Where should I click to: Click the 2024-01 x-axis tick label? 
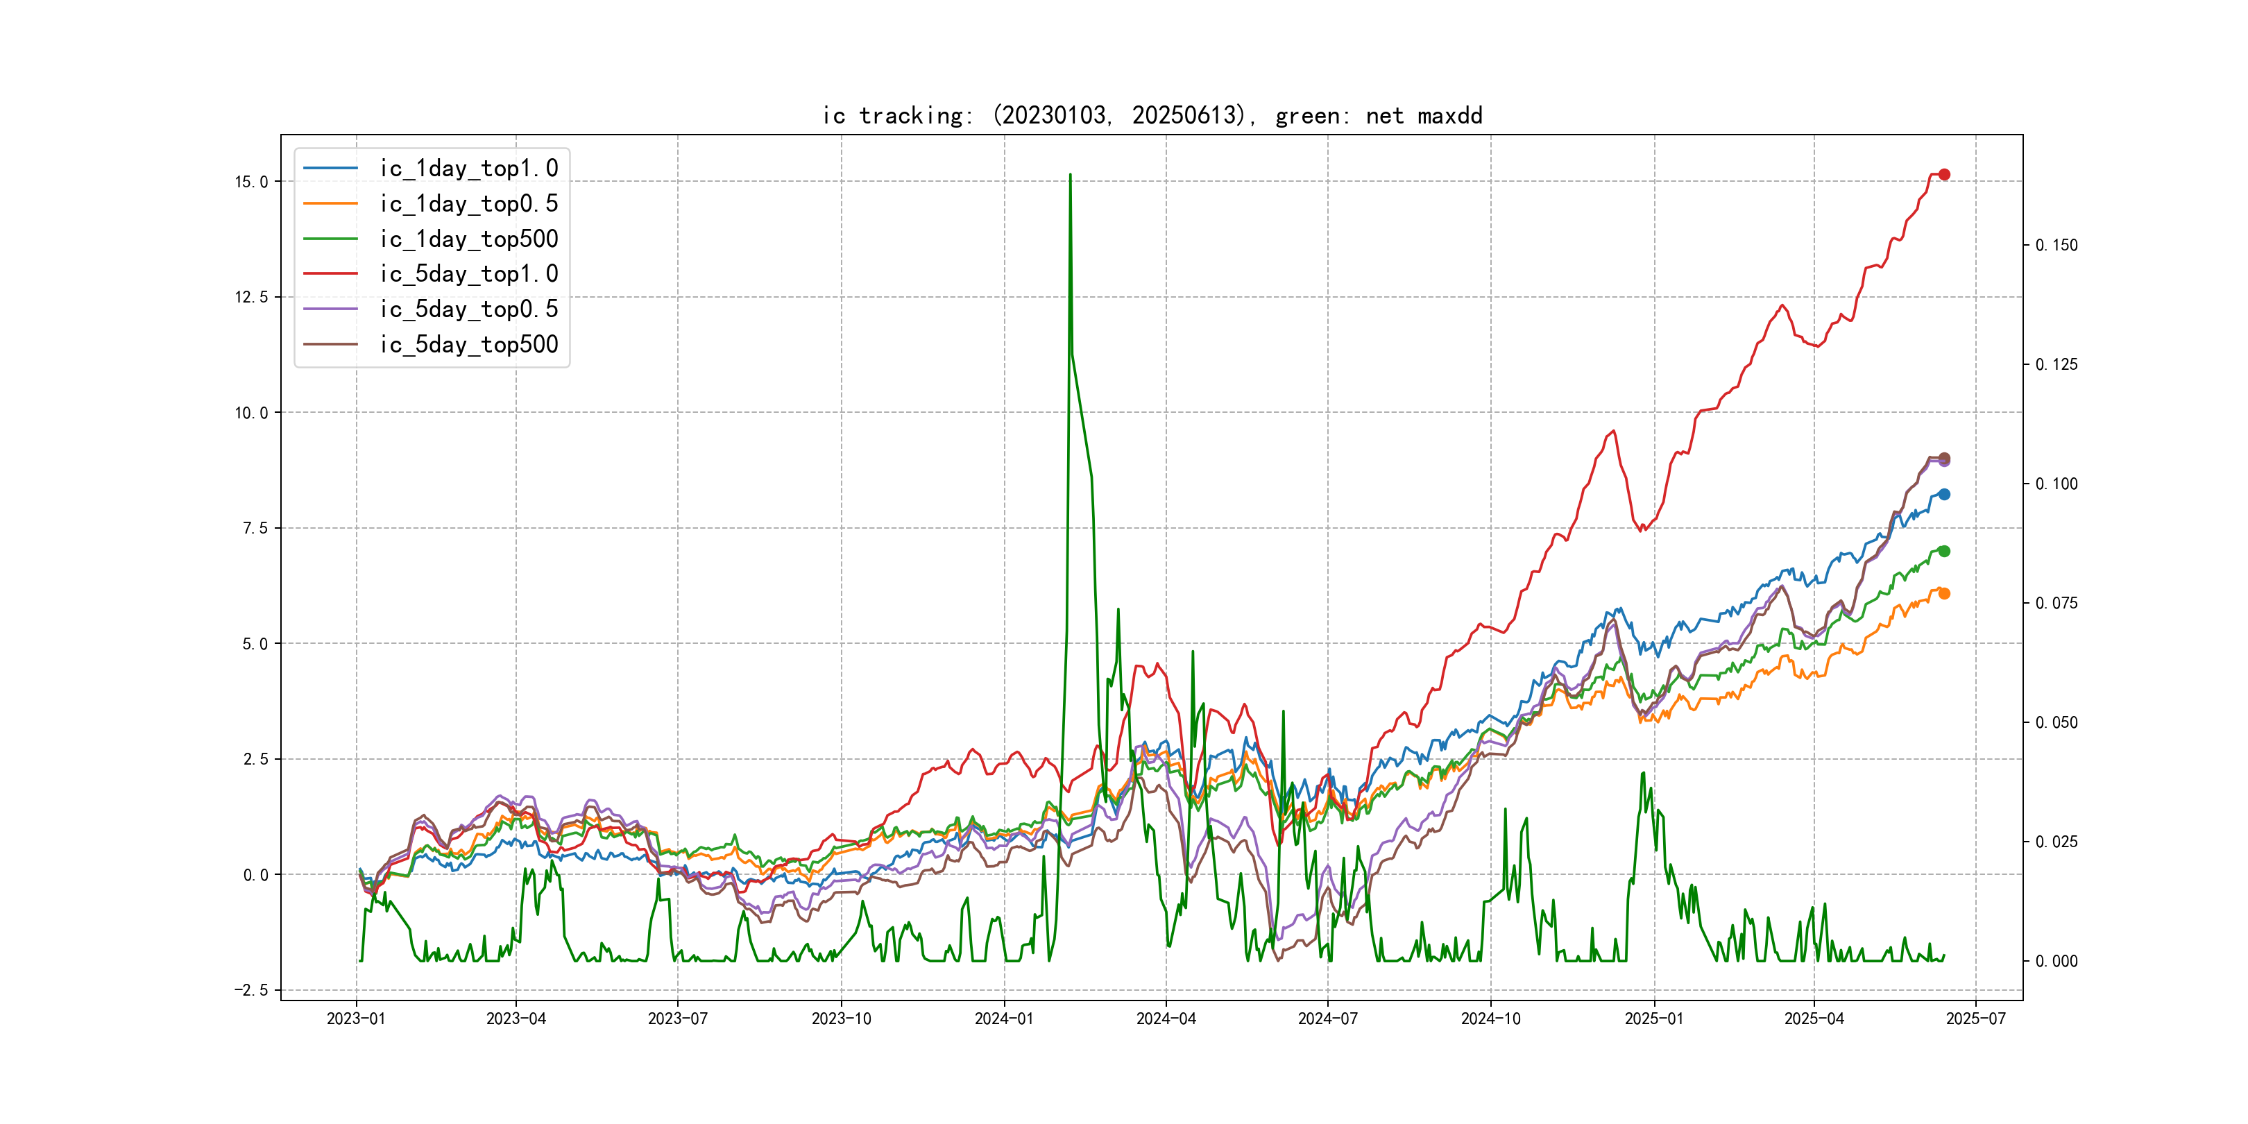click(1003, 1019)
